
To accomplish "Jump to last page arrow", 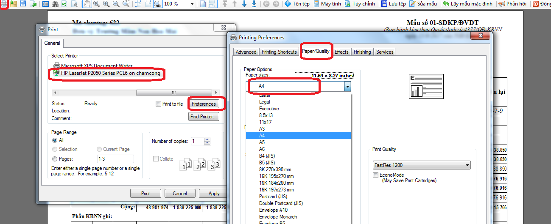I will coord(254,4).
